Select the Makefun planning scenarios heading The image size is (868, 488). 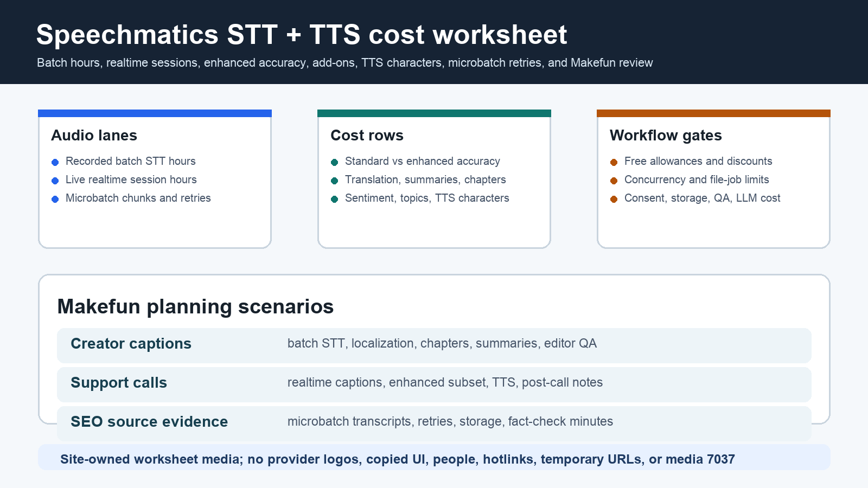click(195, 307)
